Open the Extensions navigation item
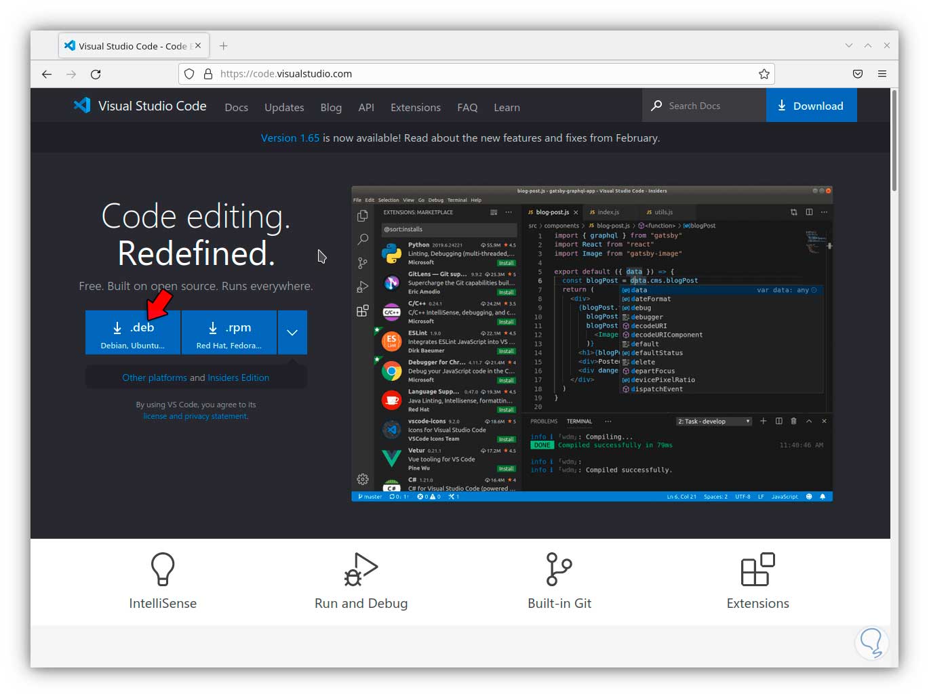 (x=416, y=107)
